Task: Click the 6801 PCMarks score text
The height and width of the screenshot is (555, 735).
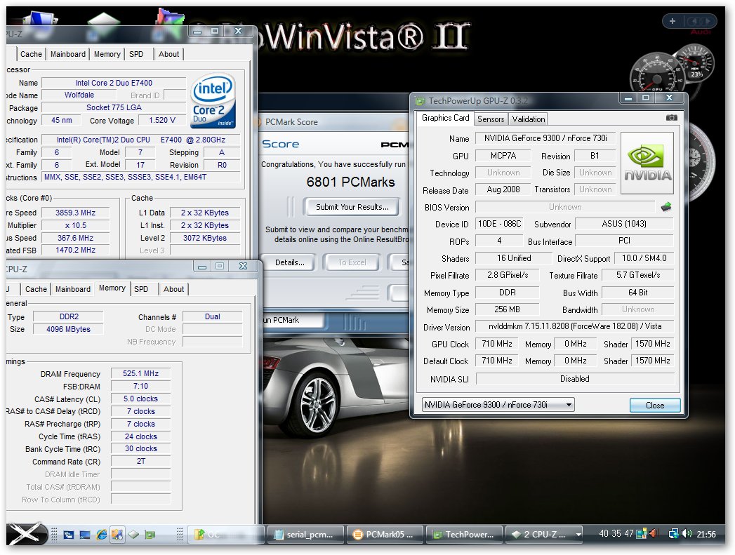Action: pos(350,182)
